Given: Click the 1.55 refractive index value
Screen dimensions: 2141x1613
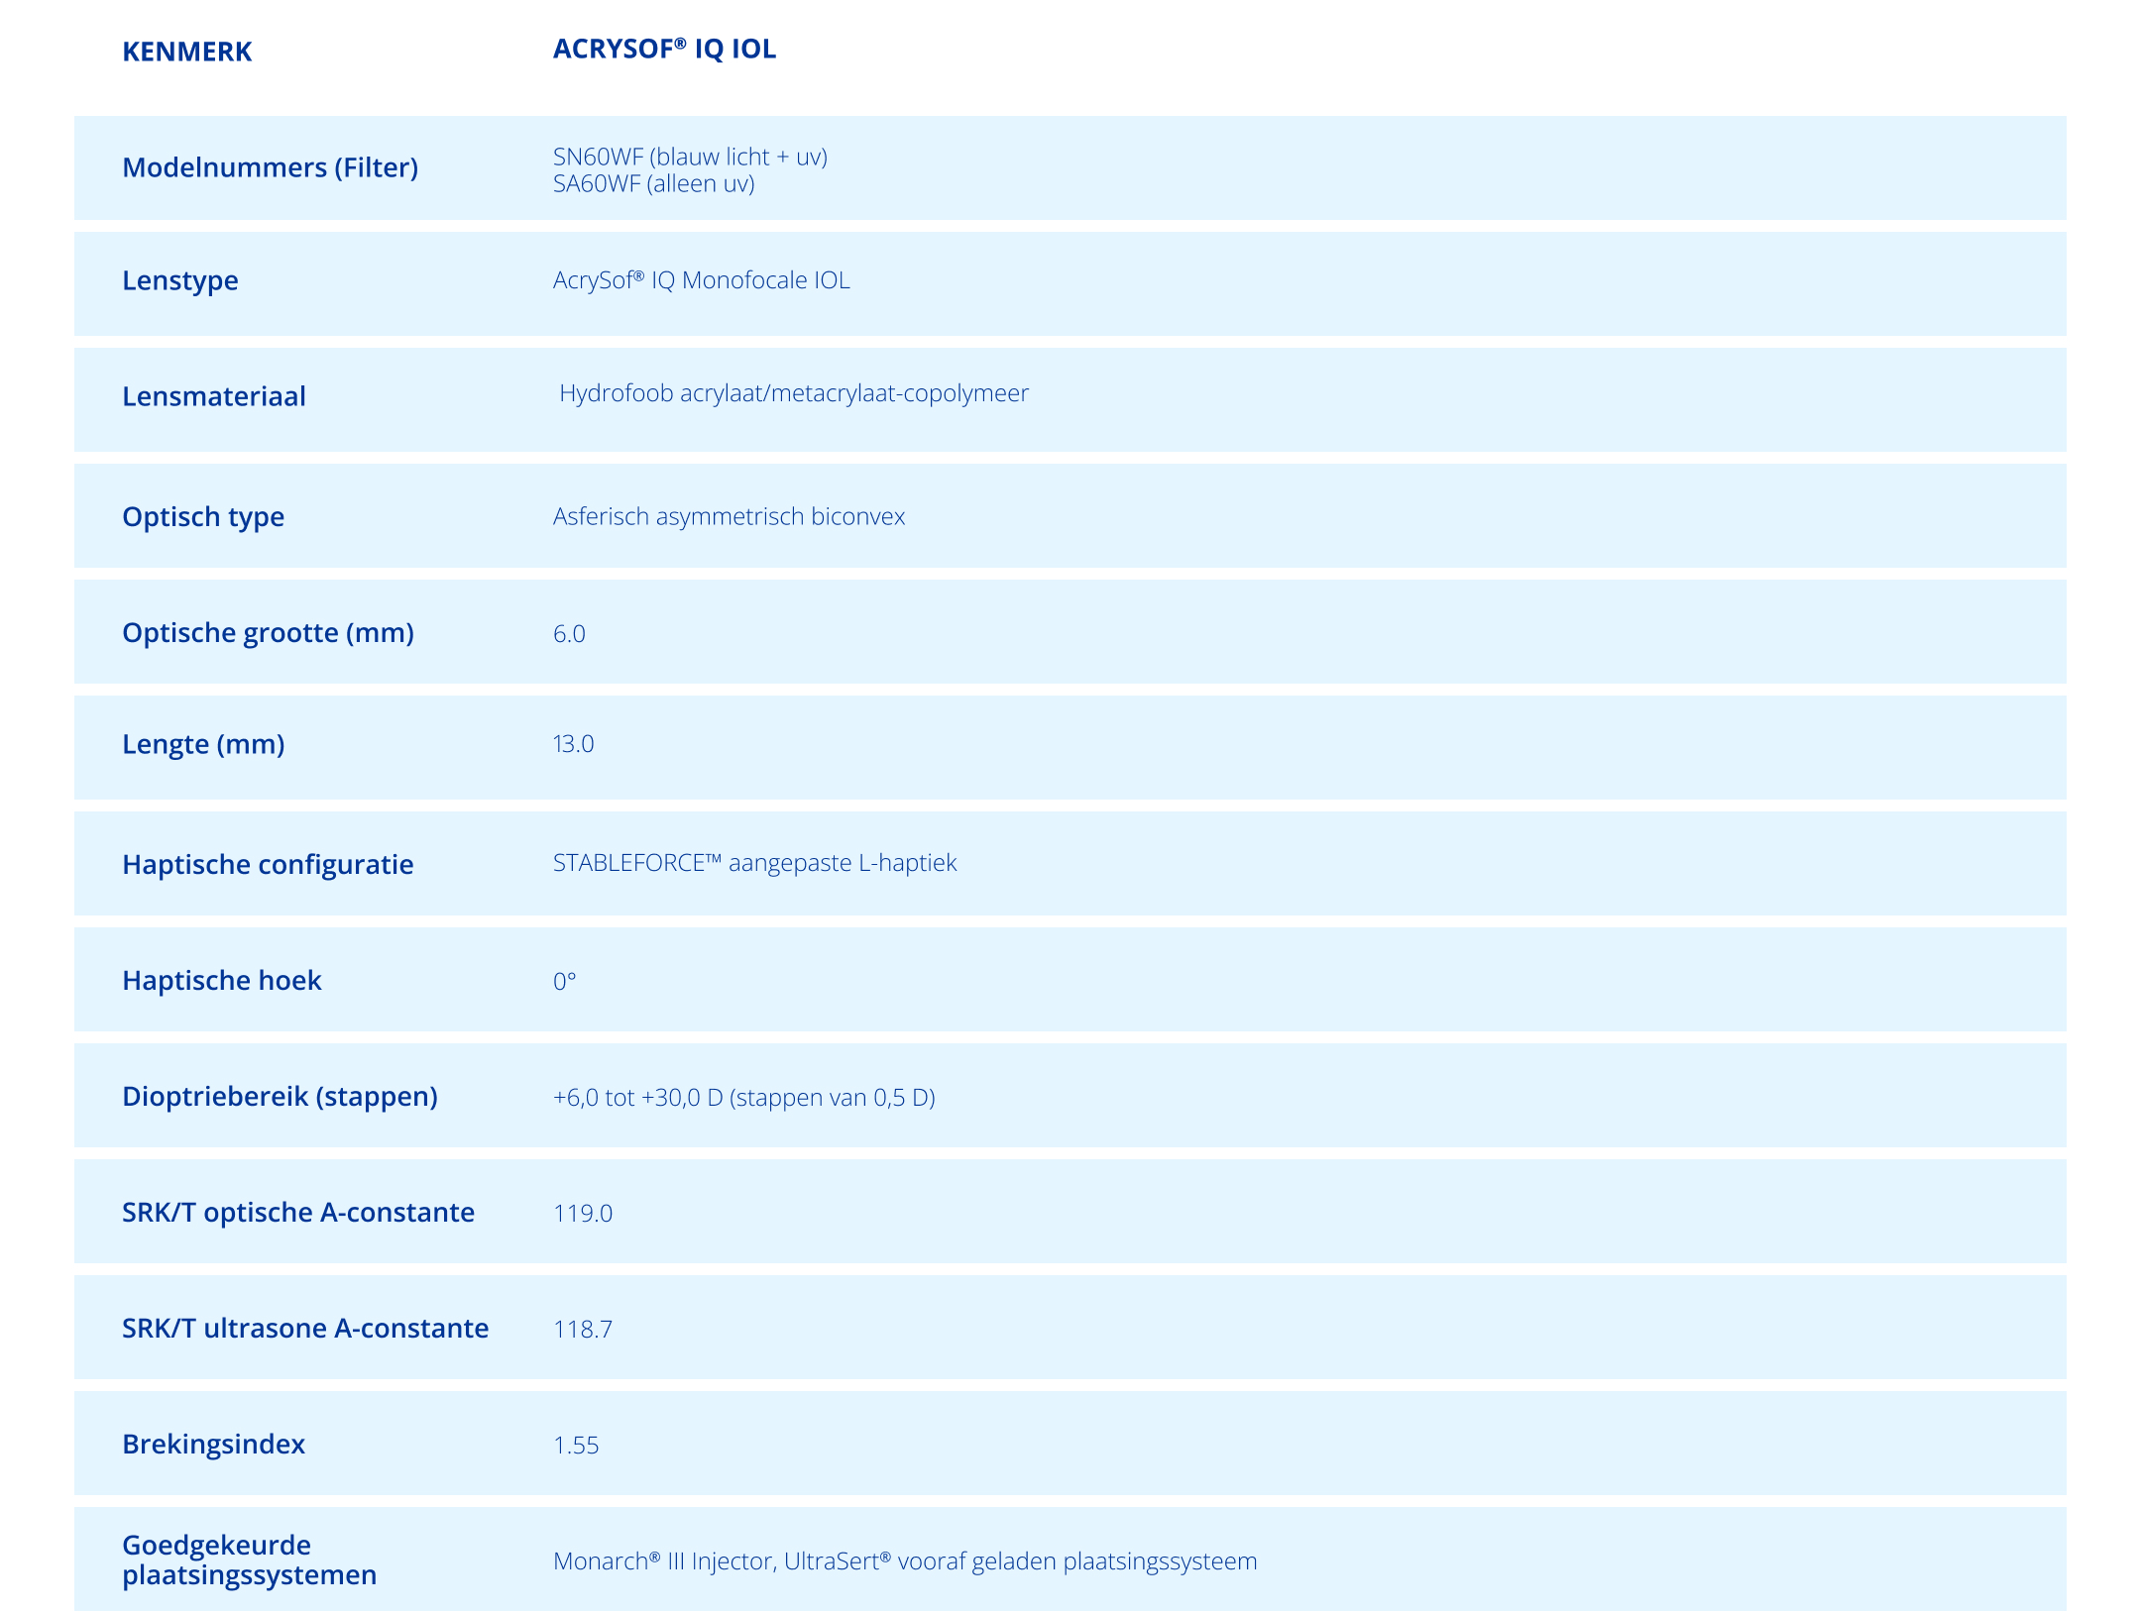Looking at the screenshot, I should coord(576,1446).
